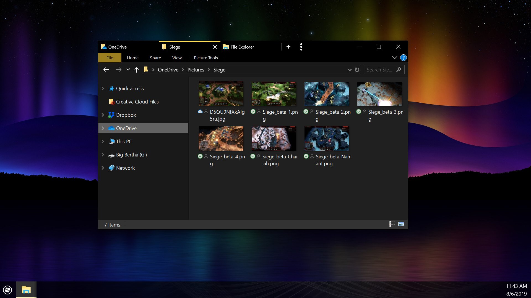Screen dimensions: 531x298
Task: Open the tab options three-dot menu
Action: 301,47
